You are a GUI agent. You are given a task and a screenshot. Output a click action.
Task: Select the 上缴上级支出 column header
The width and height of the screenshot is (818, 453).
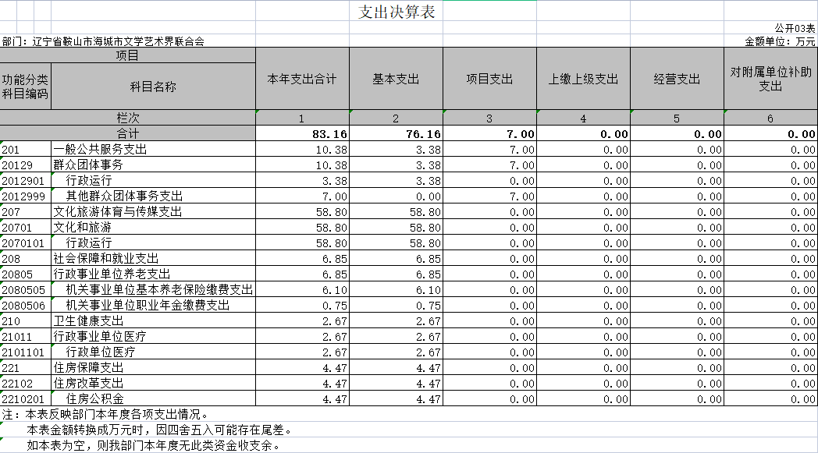pyautogui.click(x=583, y=79)
